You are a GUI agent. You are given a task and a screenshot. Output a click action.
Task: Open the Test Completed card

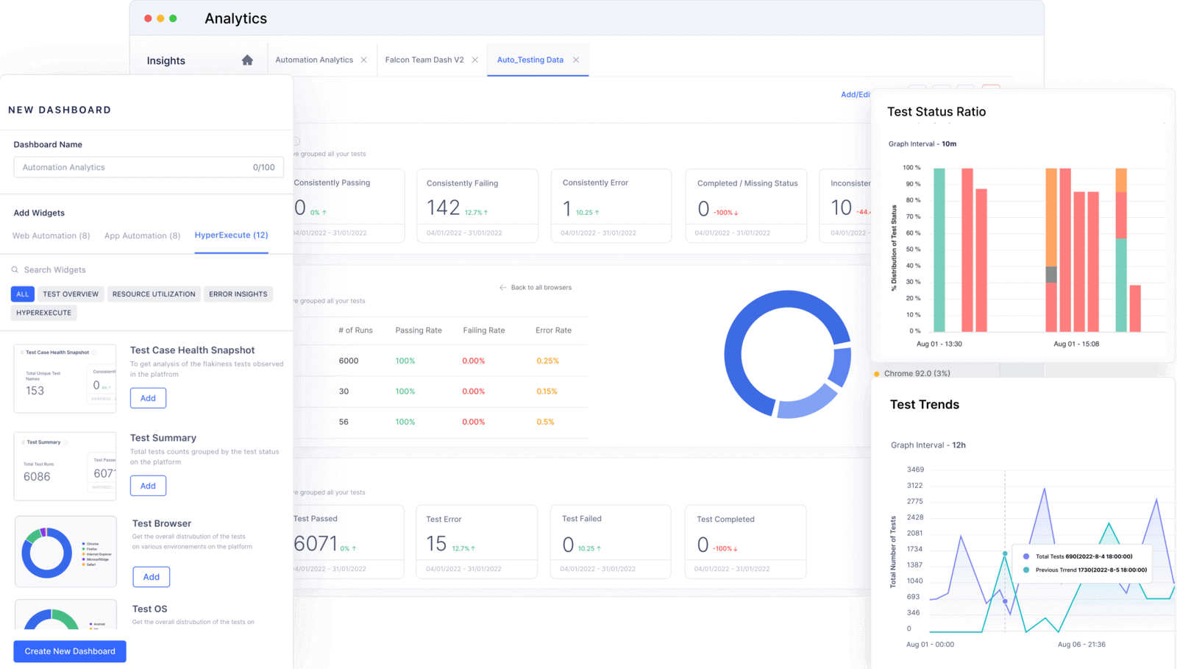click(x=745, y=541)
